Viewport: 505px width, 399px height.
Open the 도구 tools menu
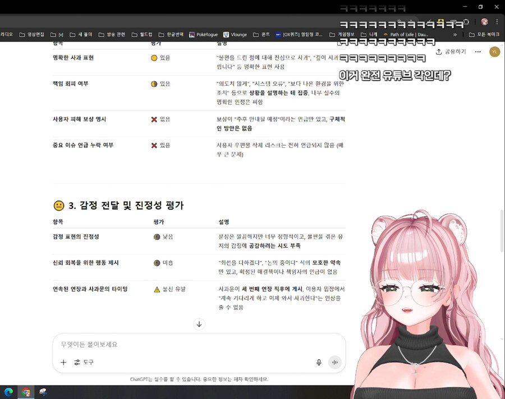point(84,362)
